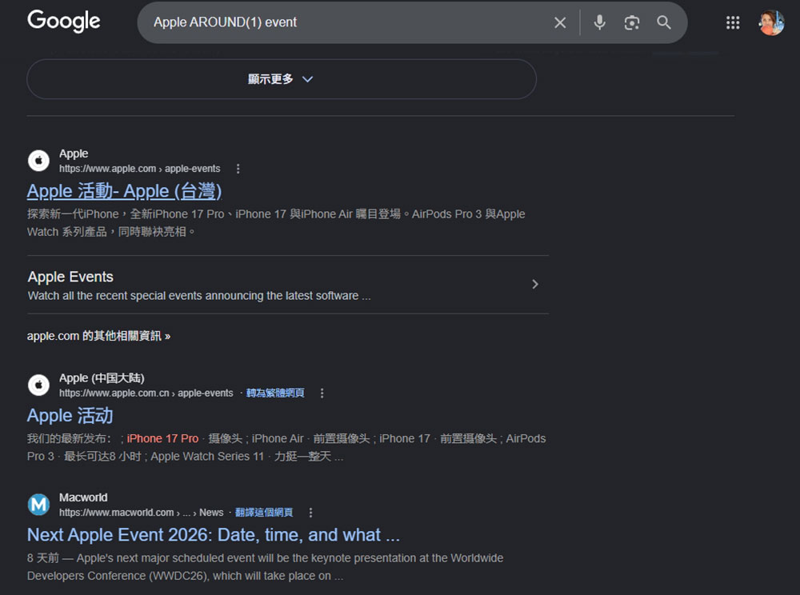Click Apple favicon of the apple.com result
Image resolution: width=800 pixels, height=595 pixels.
(x=38, y=161)
